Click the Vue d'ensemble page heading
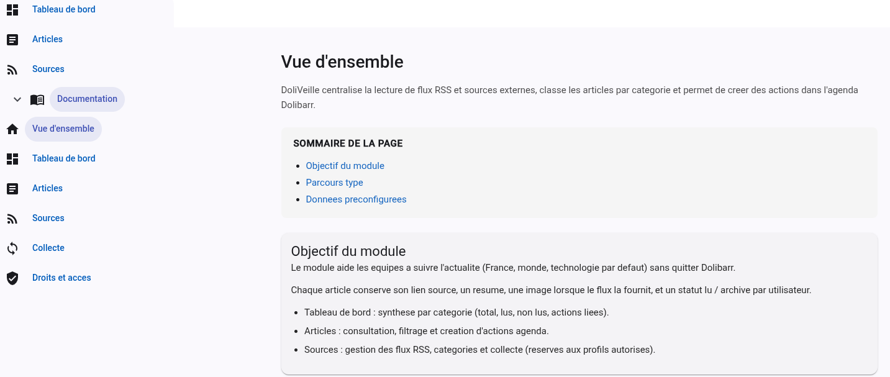This screenshot has height=377, width=890. 342,61
